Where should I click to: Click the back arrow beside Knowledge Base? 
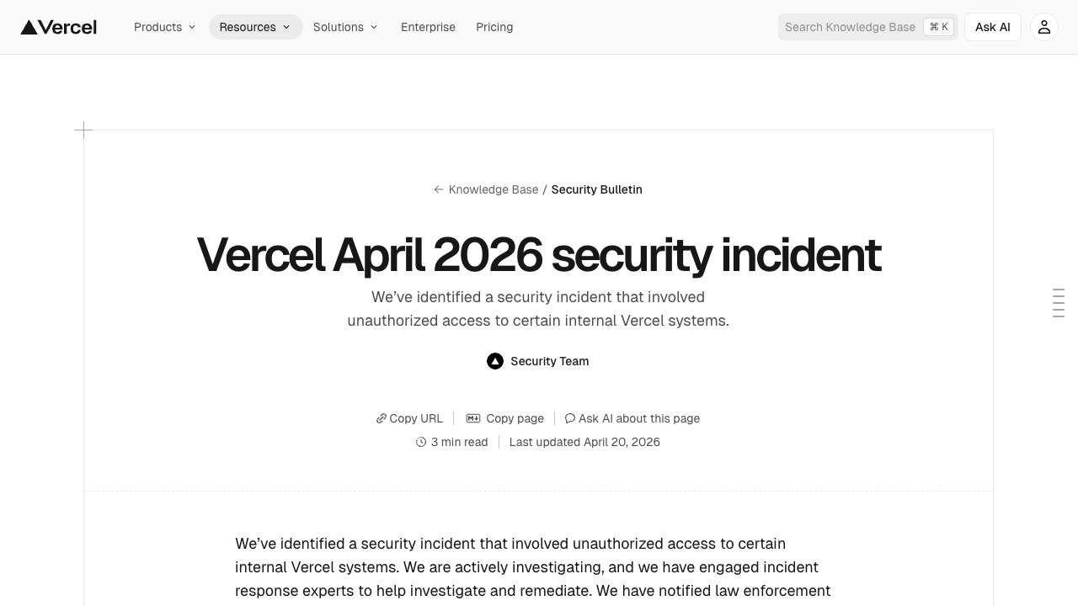439,189
